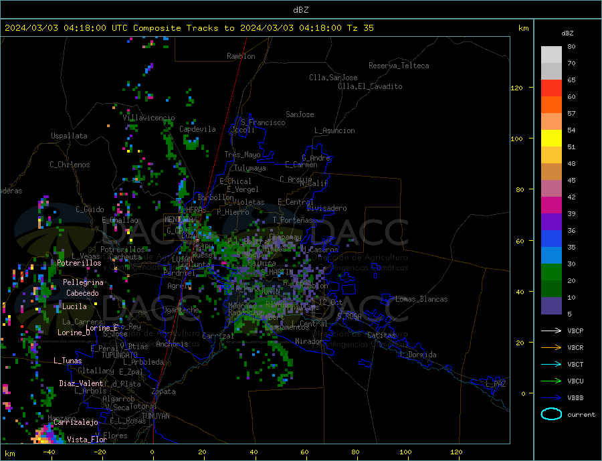Select the purple 39 dBZ legend swatch
This screenshot has width=602, height=461.
tap(551, 221)
